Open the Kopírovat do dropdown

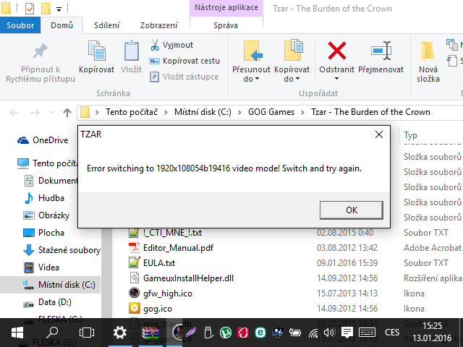tap(292, 79)
